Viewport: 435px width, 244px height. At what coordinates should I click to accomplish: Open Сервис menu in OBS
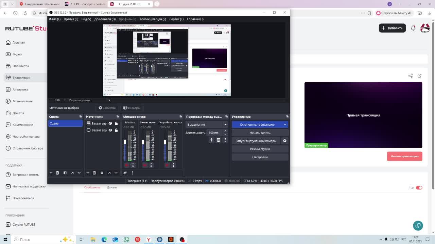pyautogui.click(x=176, y=19)
